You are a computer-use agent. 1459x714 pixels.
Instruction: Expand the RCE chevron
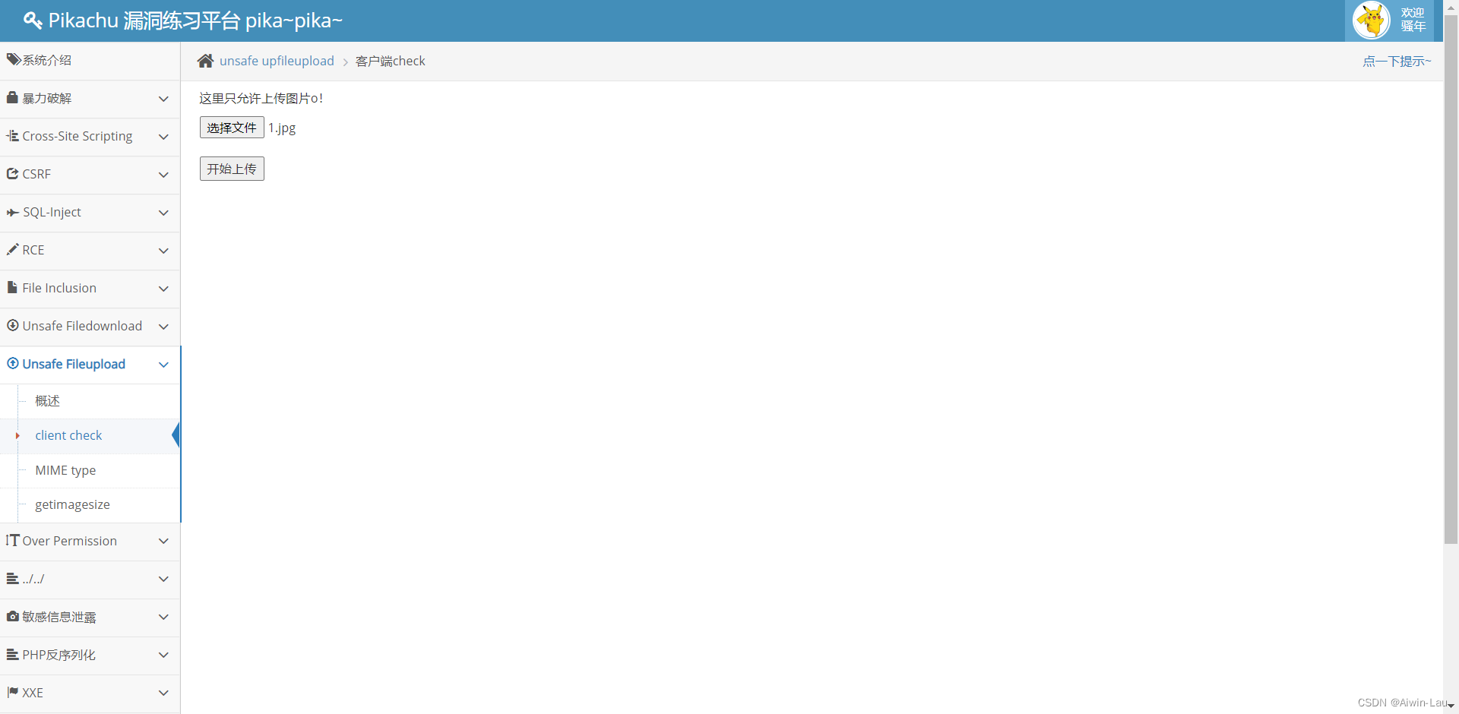[163, 251]
